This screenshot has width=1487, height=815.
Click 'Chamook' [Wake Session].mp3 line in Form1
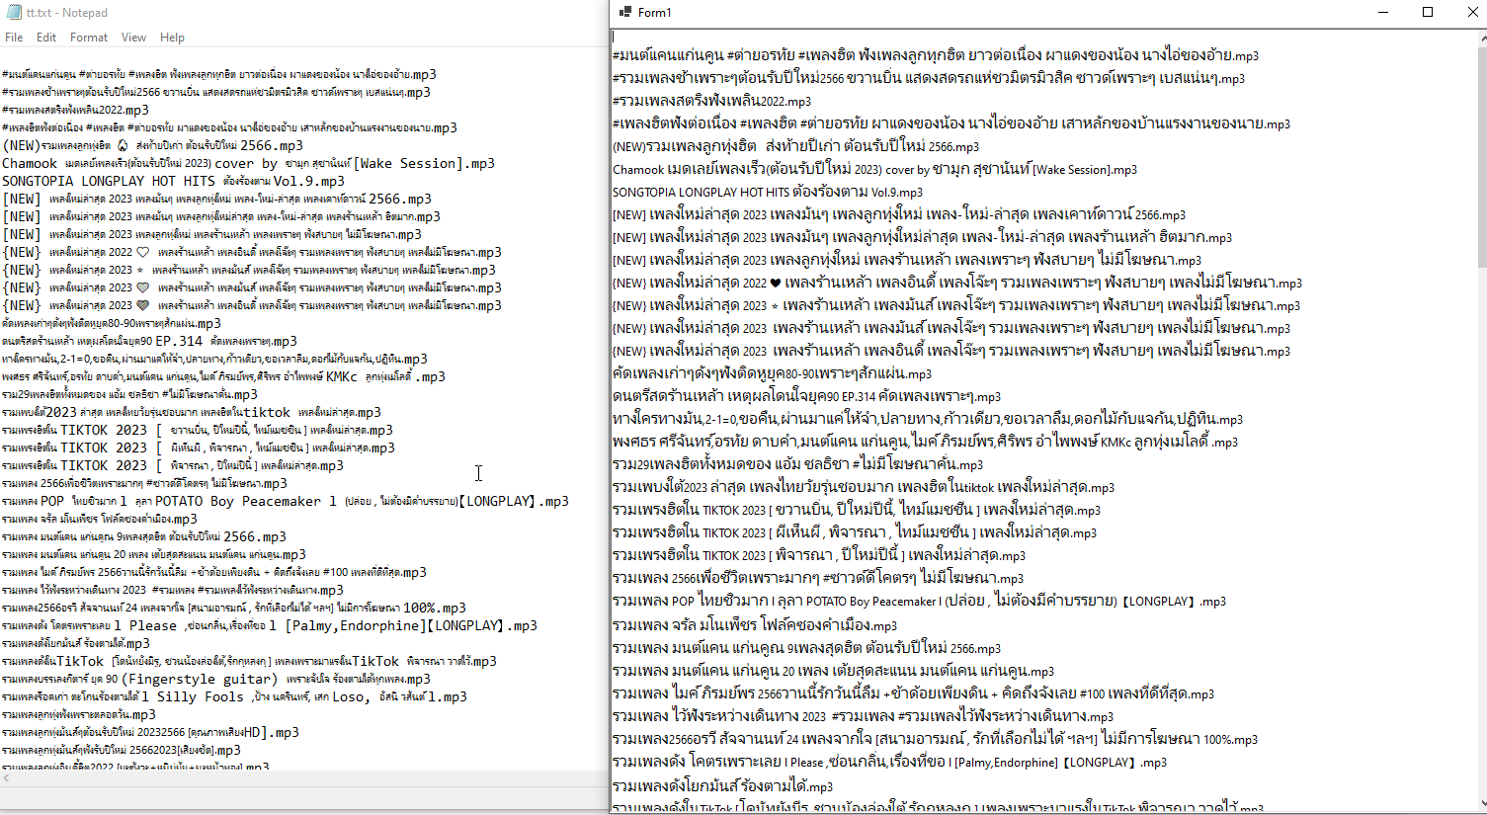[x=874, y=169]
